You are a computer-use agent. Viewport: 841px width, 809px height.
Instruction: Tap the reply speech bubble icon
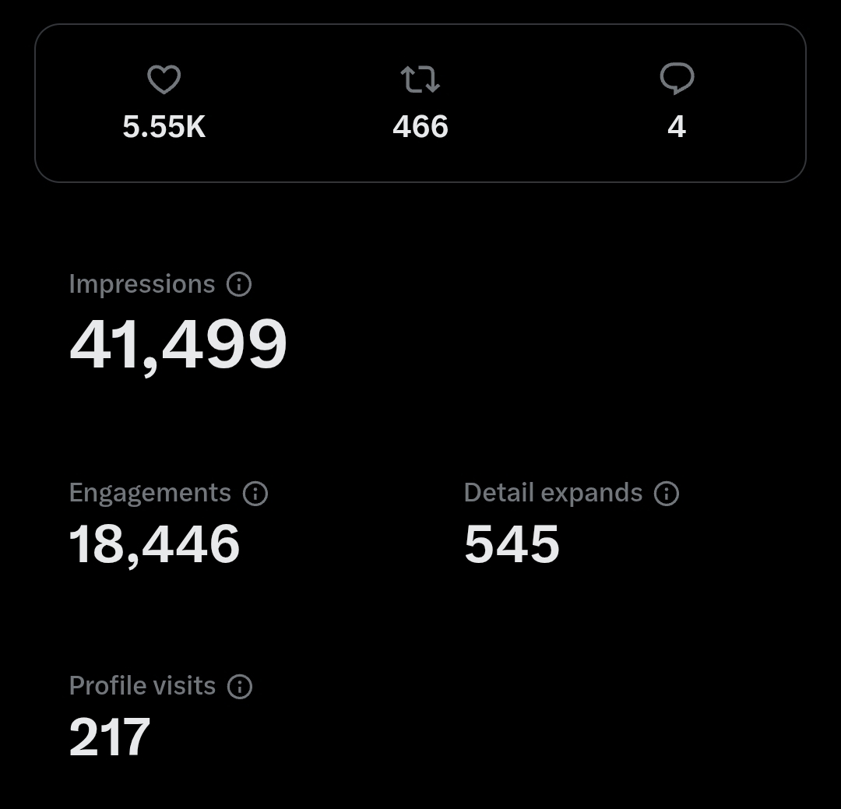676,79
